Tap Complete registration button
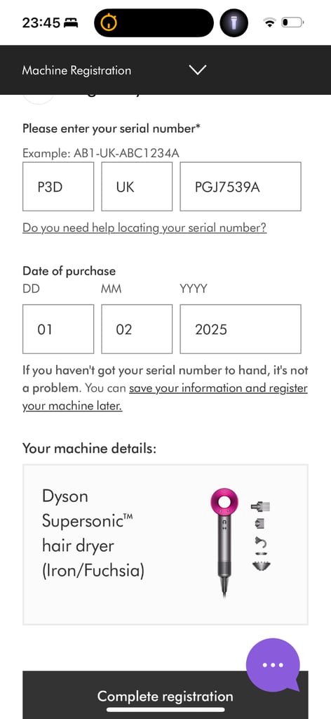The image size is (331, 719). [x=165, y=695]
